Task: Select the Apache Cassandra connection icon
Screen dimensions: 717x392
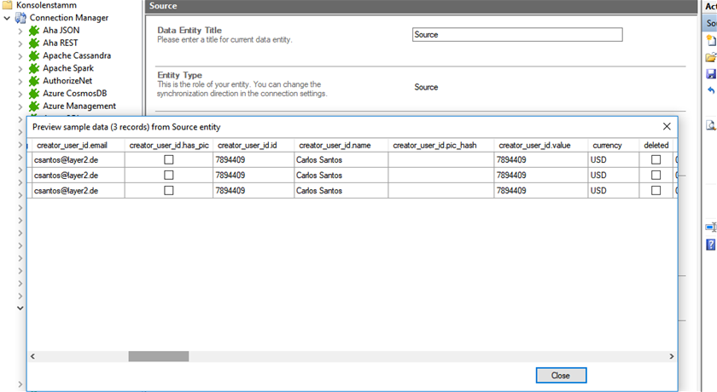Action: (34, 55)
